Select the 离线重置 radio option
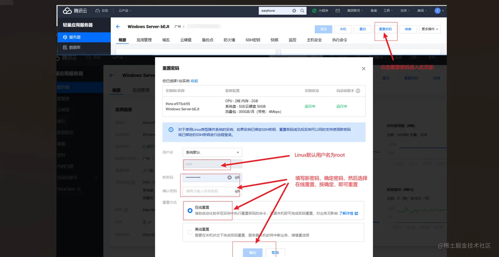This screenshot has height=257, width=499. click(190, 232)
